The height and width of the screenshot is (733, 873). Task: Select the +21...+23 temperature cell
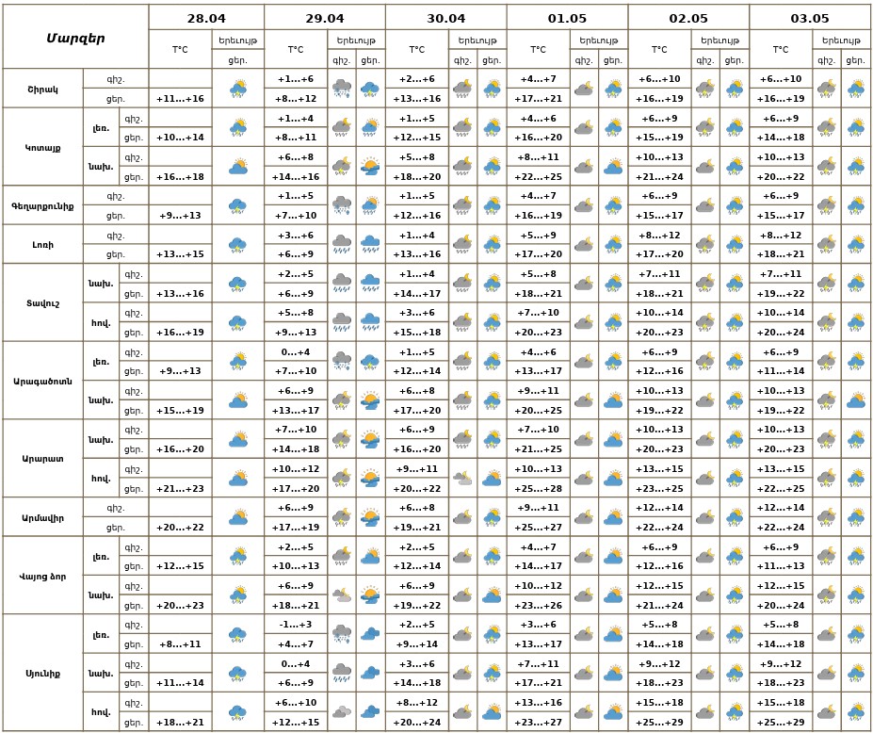pos(180,488)
